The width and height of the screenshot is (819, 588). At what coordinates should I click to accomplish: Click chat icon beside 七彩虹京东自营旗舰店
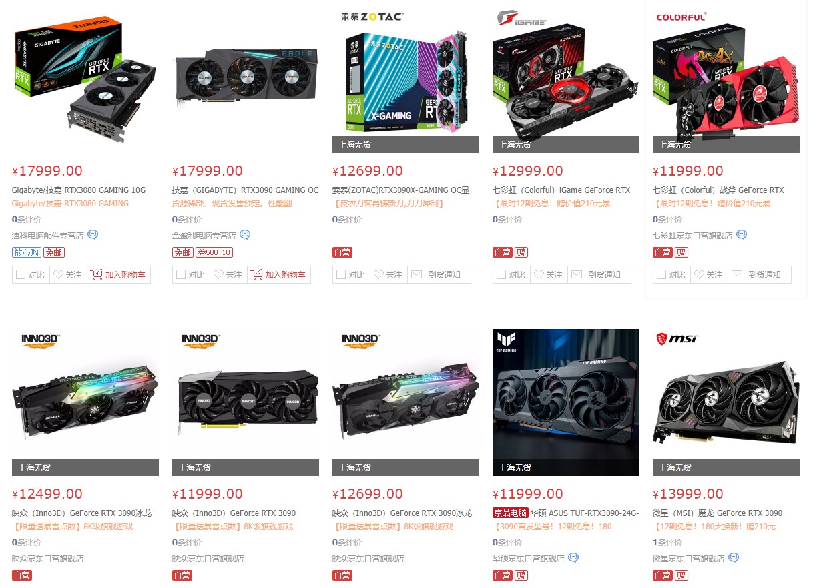pos(742,235)
